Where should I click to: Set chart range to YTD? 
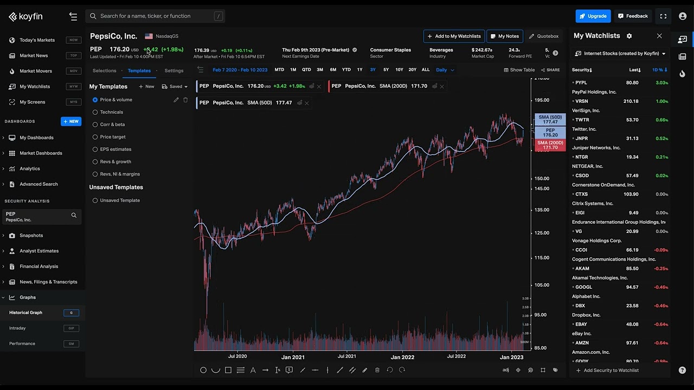tap(346, 70)
